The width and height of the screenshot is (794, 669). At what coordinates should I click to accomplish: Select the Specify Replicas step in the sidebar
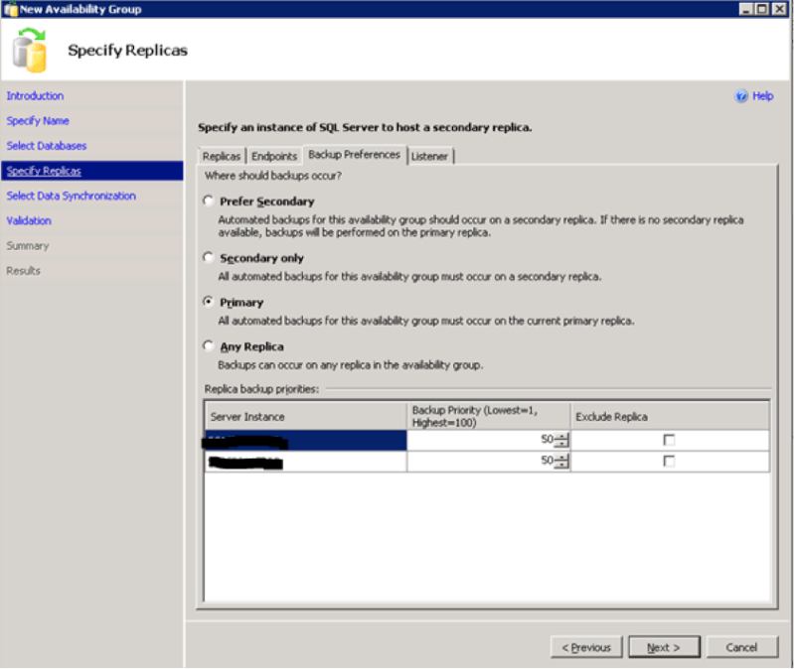(91, 171)
